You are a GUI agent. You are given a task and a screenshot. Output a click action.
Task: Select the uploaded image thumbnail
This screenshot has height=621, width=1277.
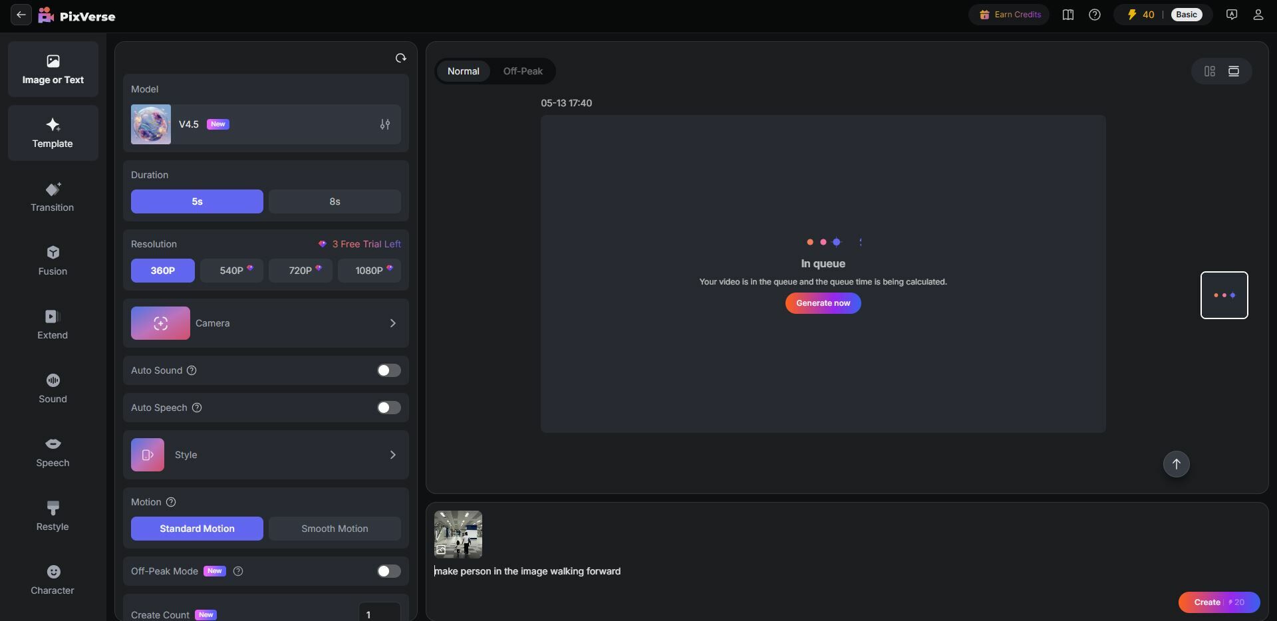coord(458,533)
